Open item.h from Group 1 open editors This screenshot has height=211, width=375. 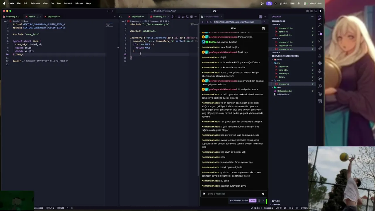[282, 32]
